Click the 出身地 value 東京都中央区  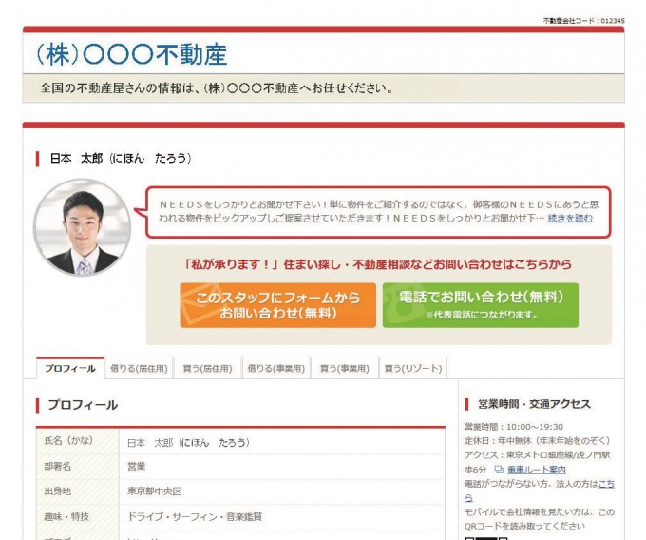tap(154, 492)
